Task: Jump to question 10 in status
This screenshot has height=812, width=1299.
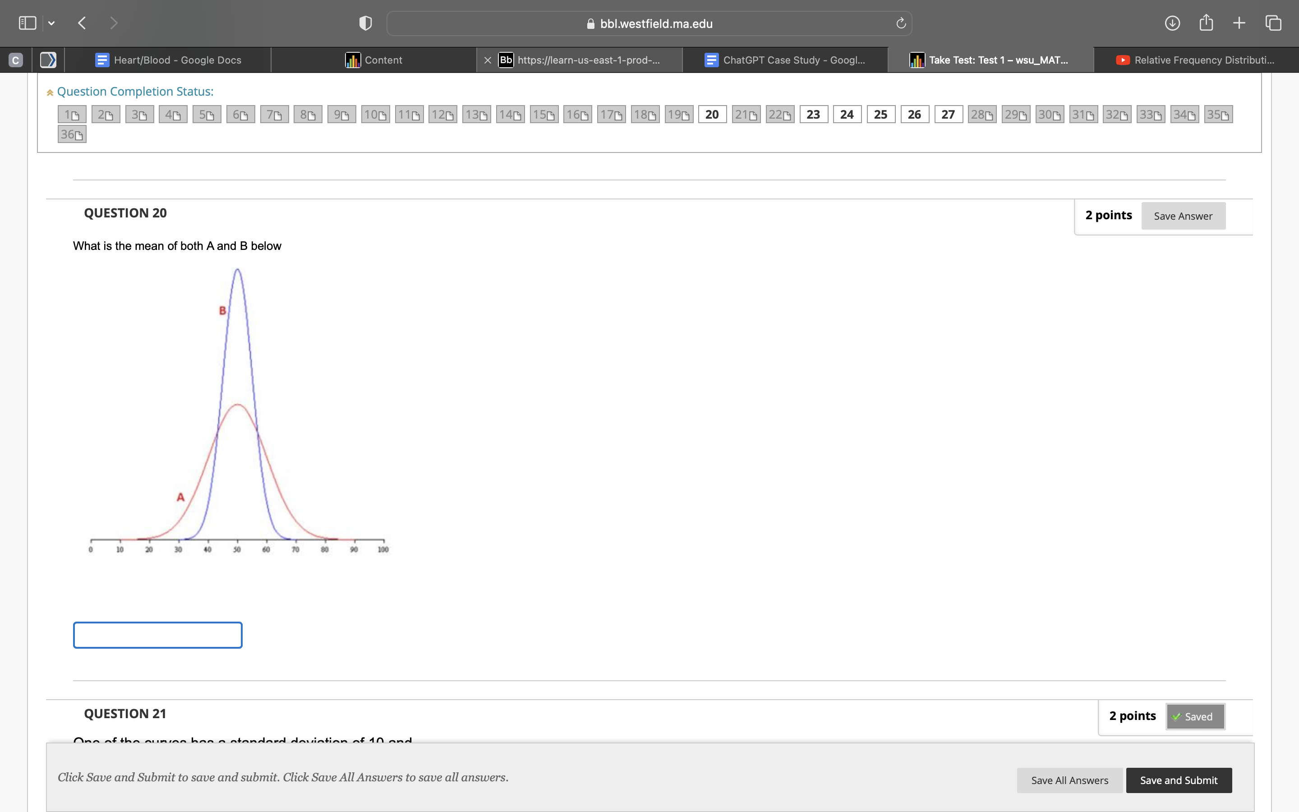Action: tap(375, 115)
